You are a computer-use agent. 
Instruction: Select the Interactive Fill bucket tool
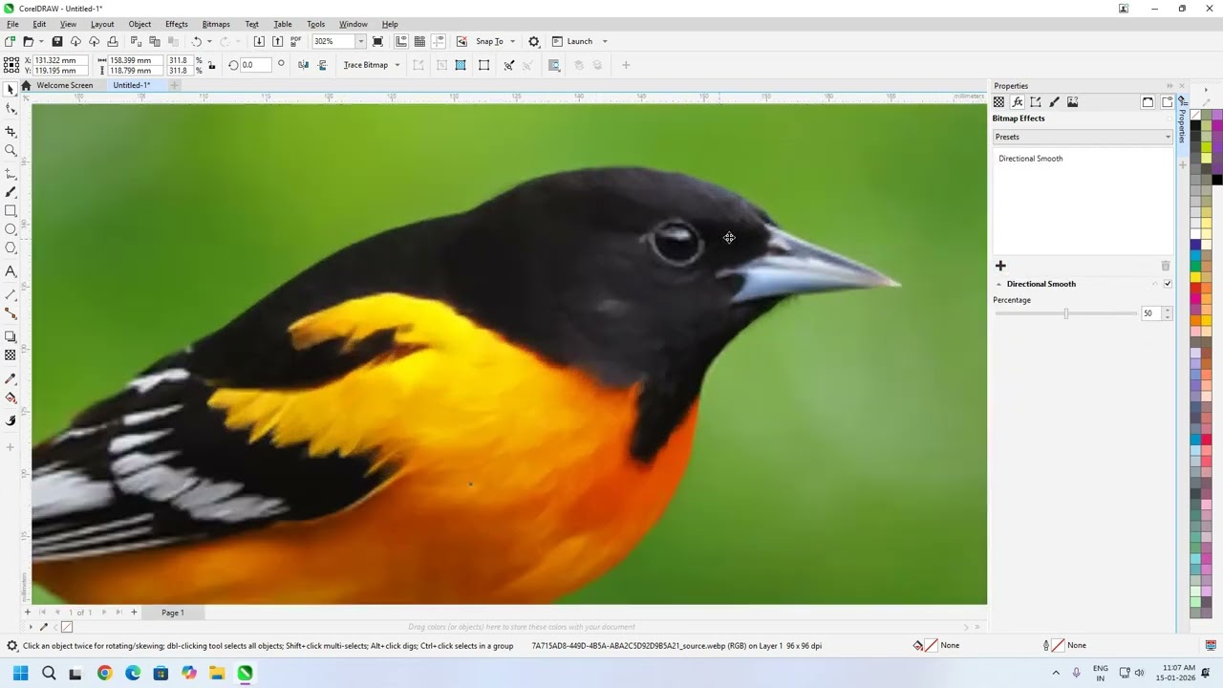coord(11,398)
